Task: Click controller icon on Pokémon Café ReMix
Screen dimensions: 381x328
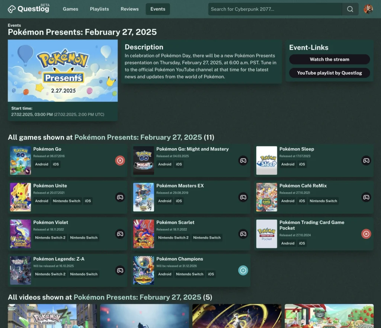Action: [366, 197]
